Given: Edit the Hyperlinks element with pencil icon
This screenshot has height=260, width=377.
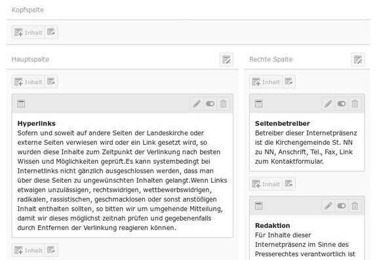Looking at the screenshot, I should pos(197,103).
